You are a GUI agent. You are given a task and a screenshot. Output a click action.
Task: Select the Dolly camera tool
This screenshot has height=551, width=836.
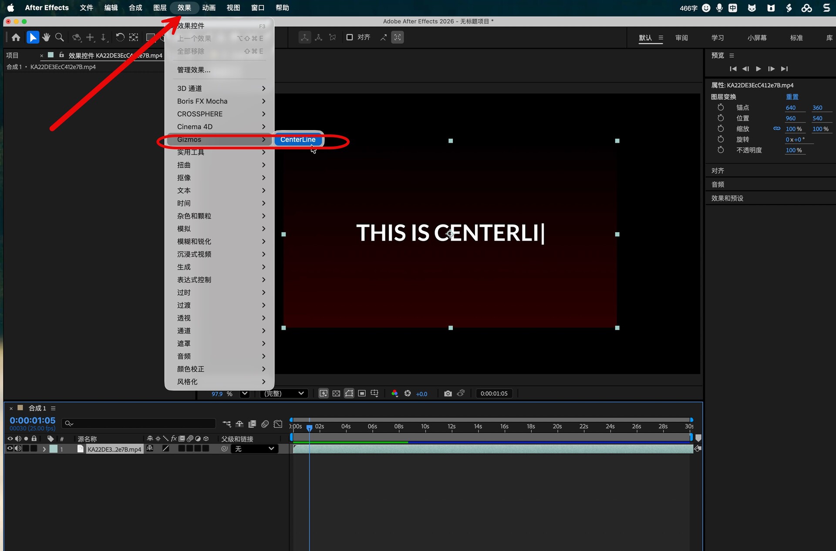[x=103, y=37]
